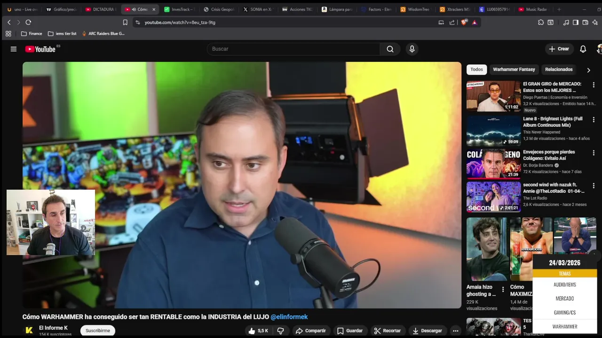Screen dimensions: 602x338
Task: Open second wind with nazuk thumbnail
Action: click(x=493, y=197)
